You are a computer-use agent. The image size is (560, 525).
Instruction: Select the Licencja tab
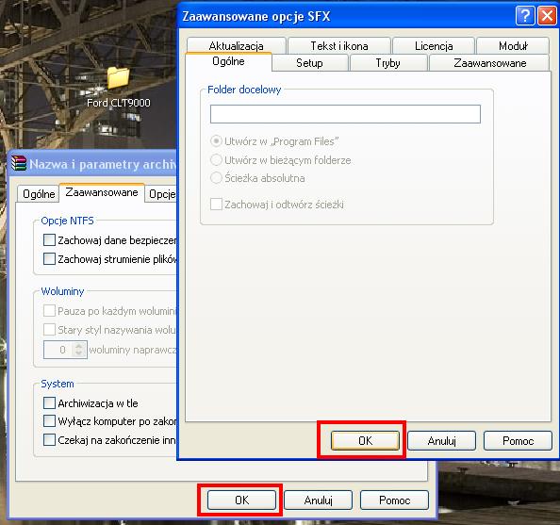tap(434, 46)
